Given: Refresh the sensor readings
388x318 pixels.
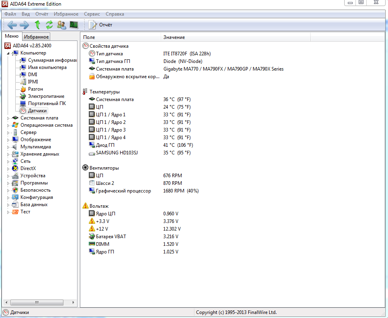Looking at the screenshot, I should point(49,25).
